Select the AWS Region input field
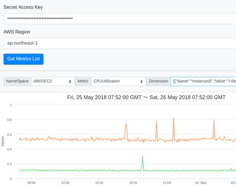 120,43
